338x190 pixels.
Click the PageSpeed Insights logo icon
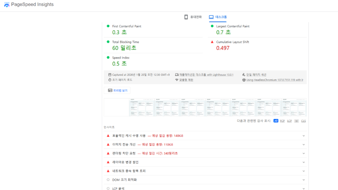click(x=7, y=5)
